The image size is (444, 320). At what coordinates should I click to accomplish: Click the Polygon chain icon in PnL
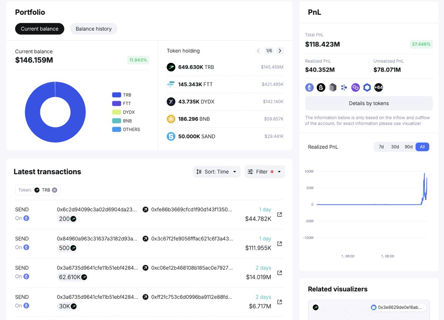(x=355, y=87)
